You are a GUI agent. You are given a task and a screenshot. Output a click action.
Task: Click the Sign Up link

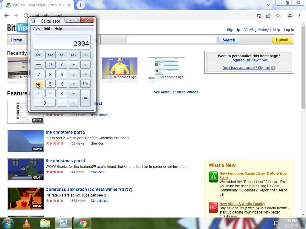(x=233, y=30)
